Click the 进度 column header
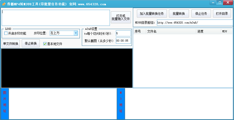The width and height of the screenshot is (234, 120). (208, 31)
